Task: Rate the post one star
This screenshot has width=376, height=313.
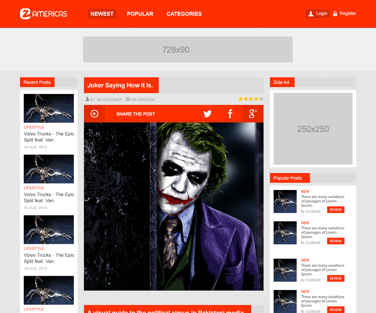Action: click(x=241, y=99)
